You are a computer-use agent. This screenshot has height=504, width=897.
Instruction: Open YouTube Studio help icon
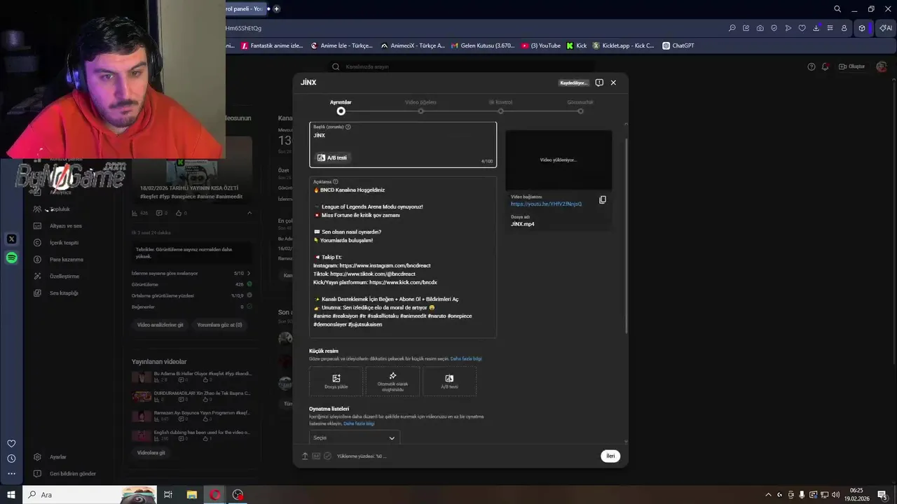pyautogui.click(x=812, y=66)
